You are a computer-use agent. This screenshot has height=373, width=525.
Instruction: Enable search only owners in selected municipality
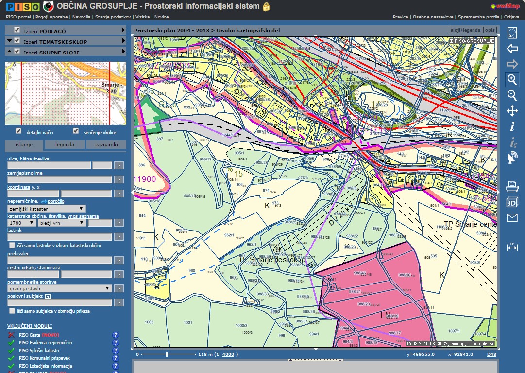12,246
